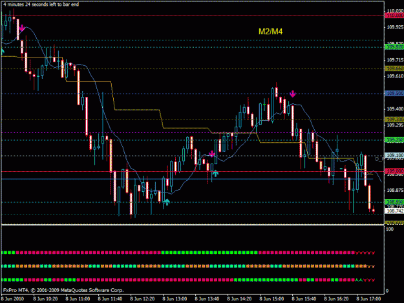Click the indicator scale value 100

390,229
